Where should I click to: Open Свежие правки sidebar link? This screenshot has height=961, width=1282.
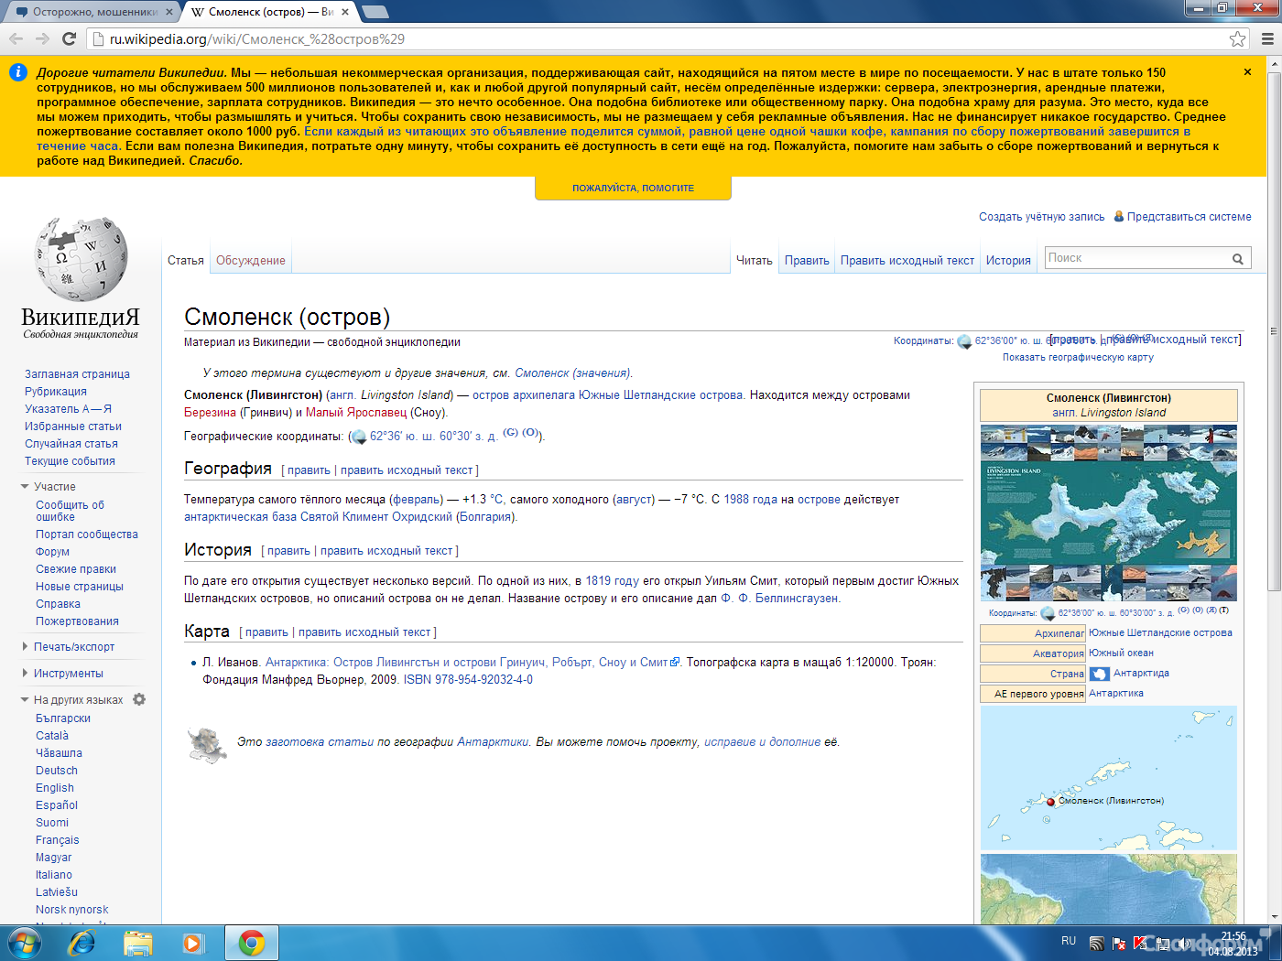point(76,569)
